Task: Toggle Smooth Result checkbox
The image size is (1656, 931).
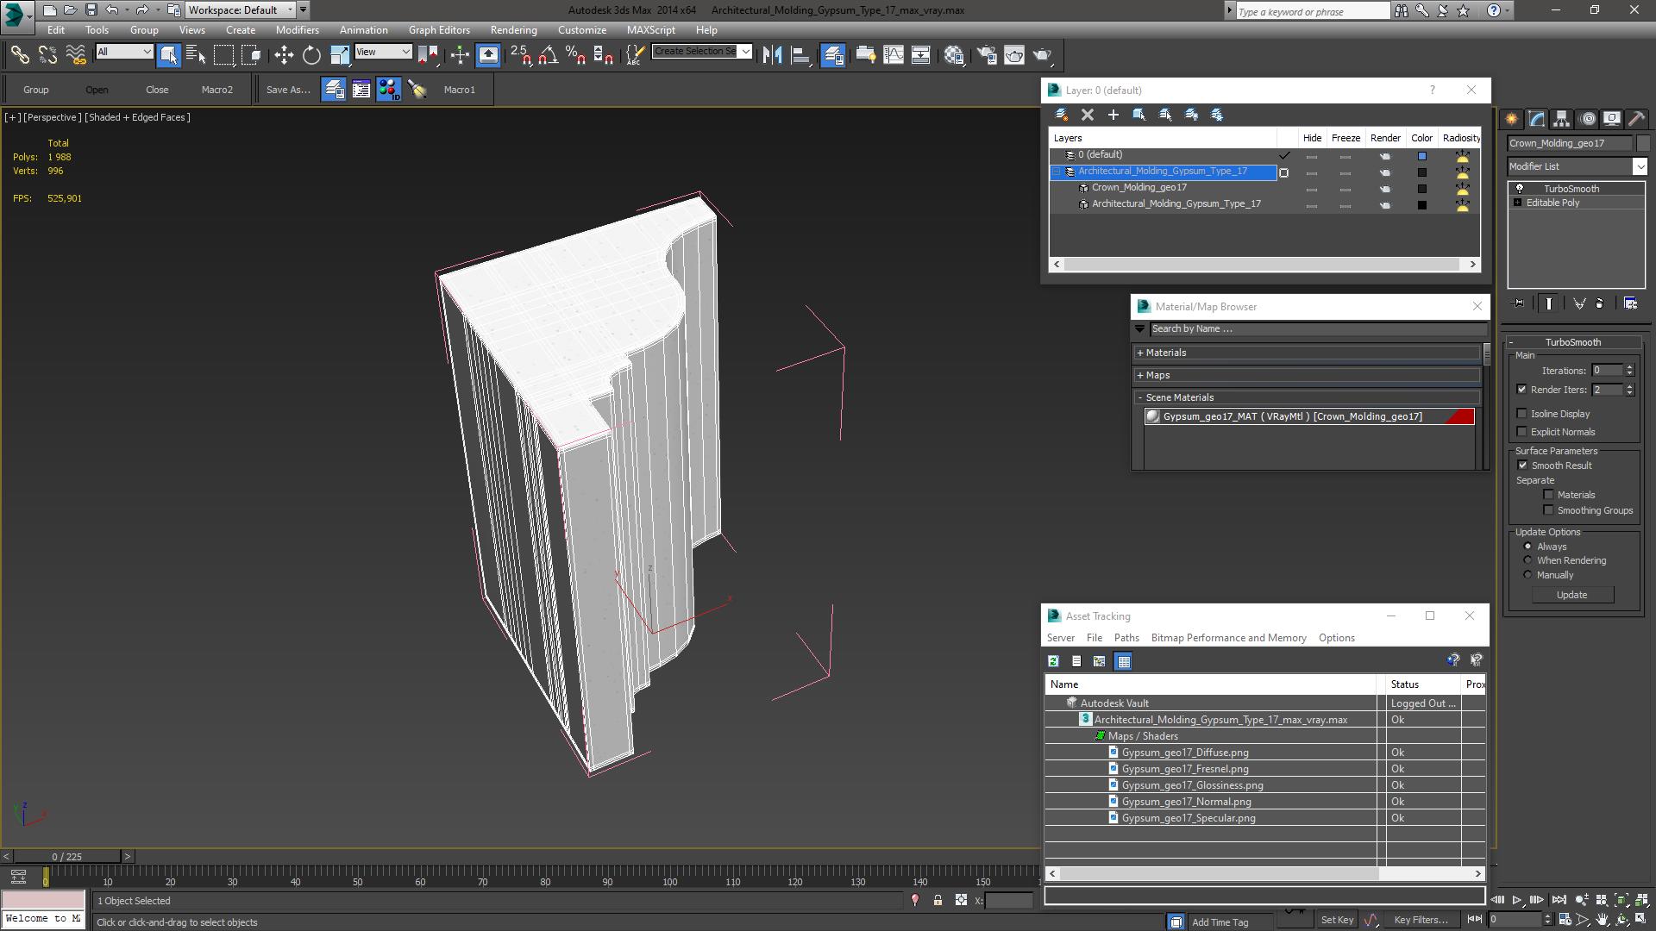Action: click(x=1522, y=465)
